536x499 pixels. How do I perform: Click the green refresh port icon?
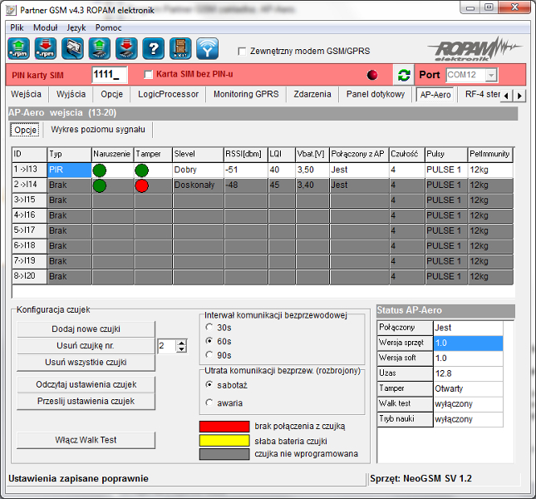[x=404, y=75]
